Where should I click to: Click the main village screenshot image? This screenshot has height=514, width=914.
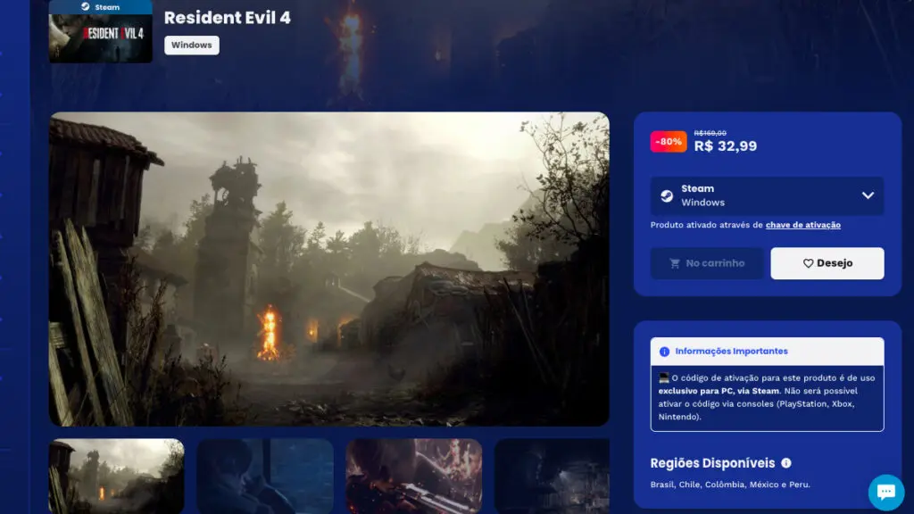[329, 269]
